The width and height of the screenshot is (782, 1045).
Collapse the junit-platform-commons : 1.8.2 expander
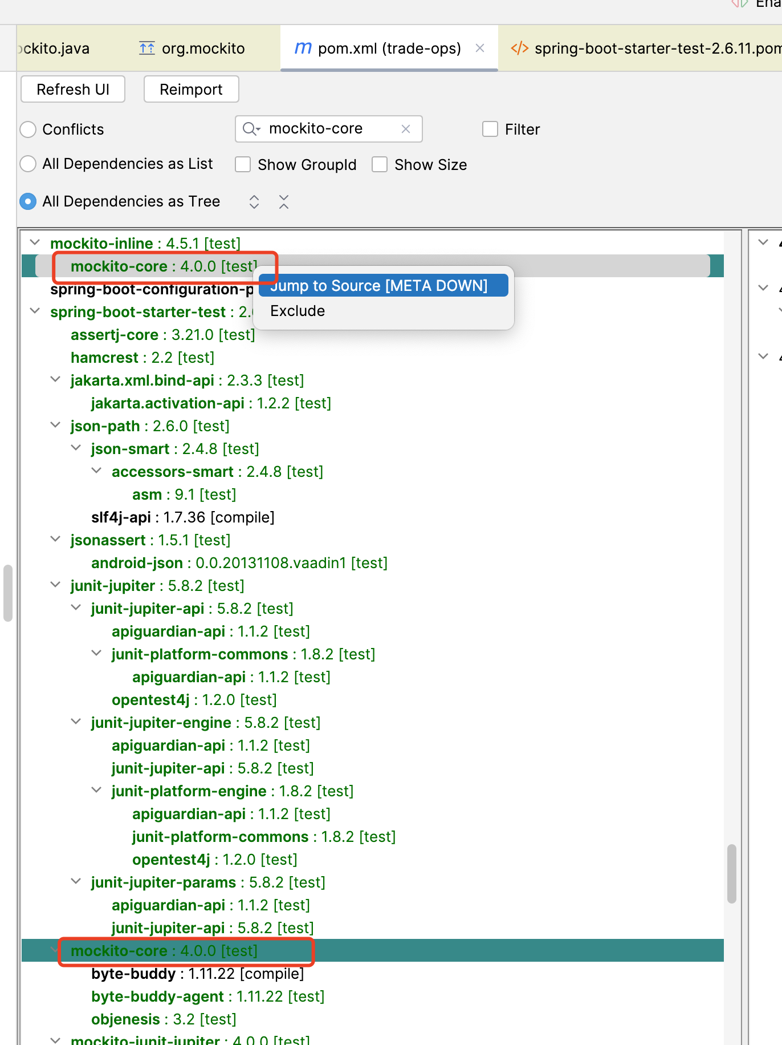click(x=97, y=654)
